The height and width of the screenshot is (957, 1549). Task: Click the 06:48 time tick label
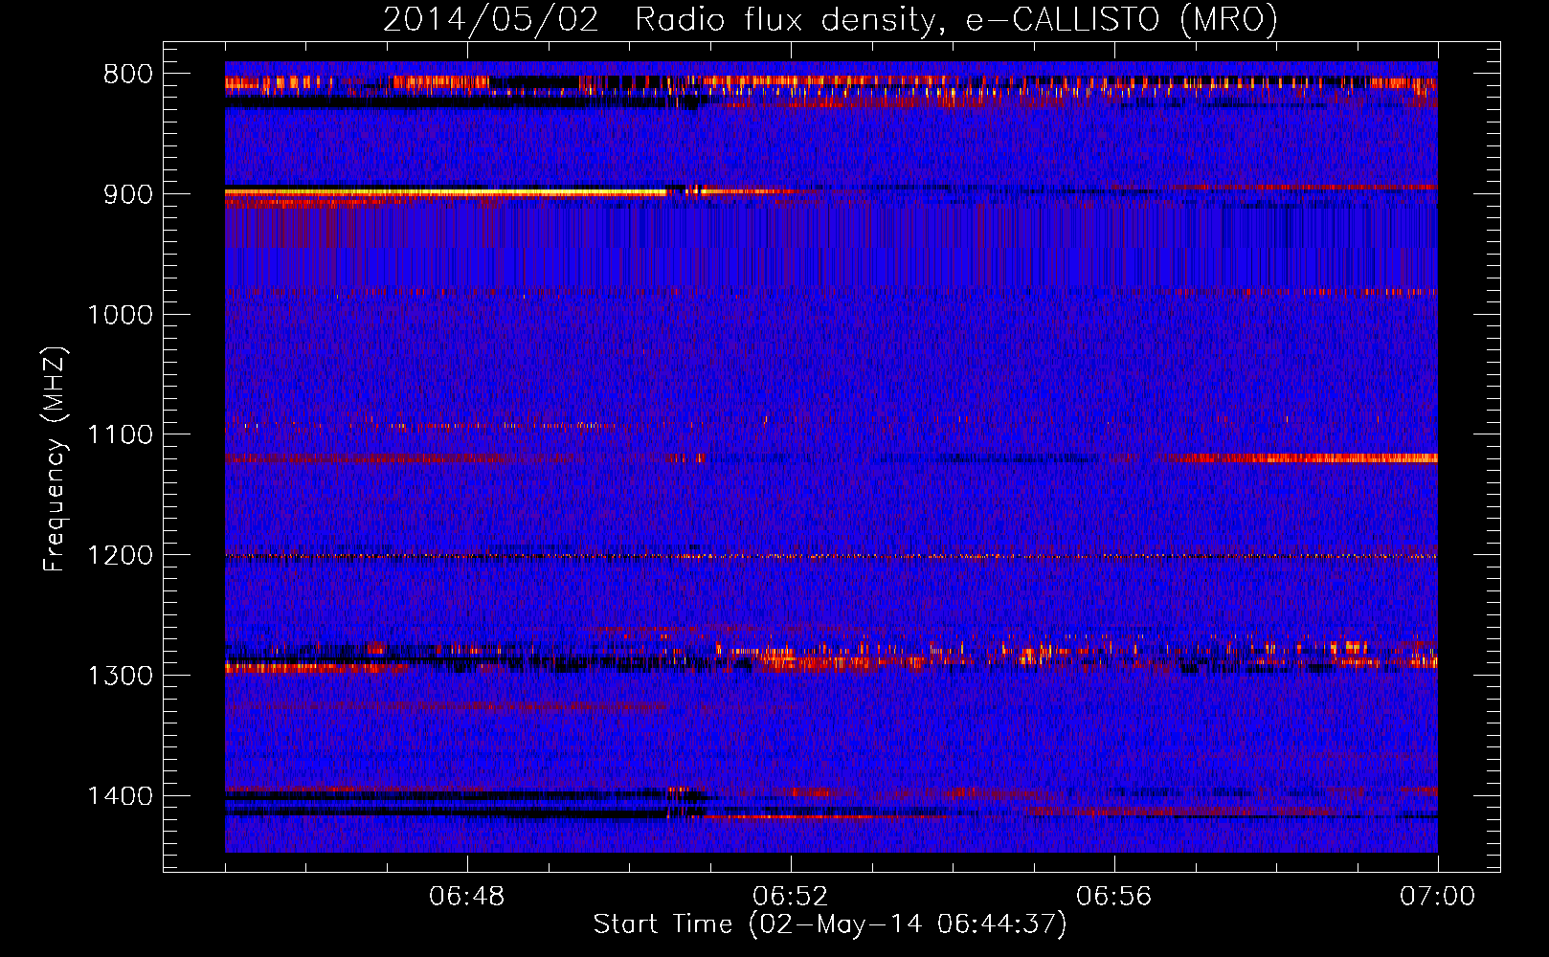[x=467, y=897]
